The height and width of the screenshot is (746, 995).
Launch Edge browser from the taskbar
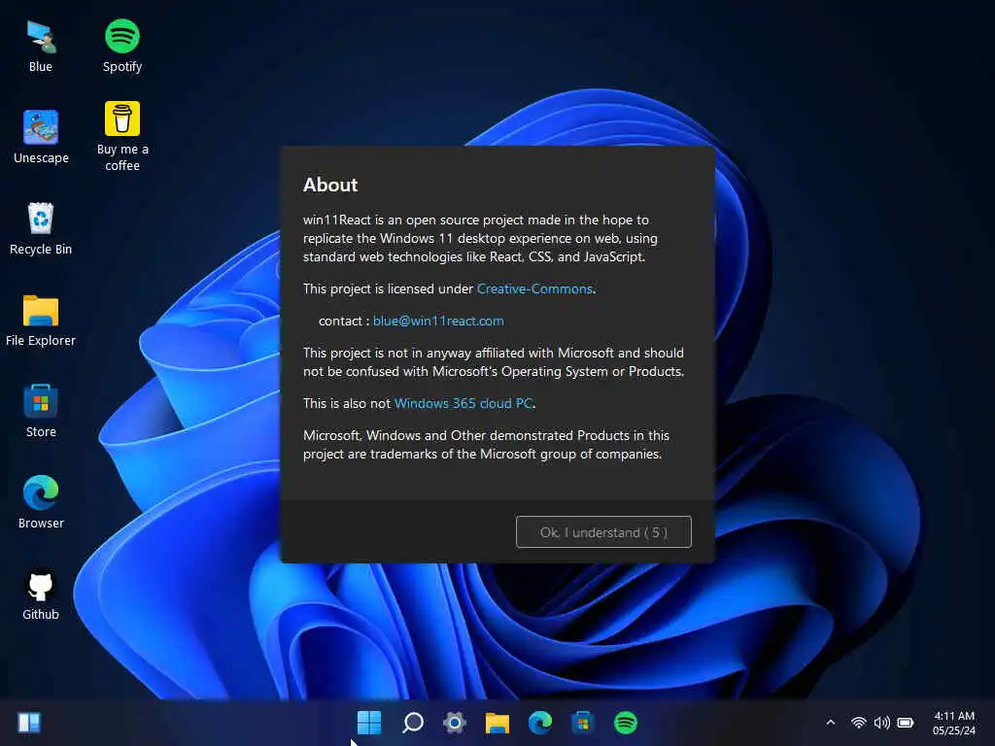pos(540,723)
